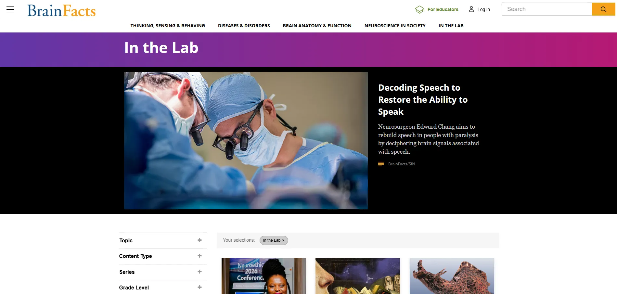Open Decoding Speech to Restore article title
The image size is (617, 294).
tap(423, 100)
